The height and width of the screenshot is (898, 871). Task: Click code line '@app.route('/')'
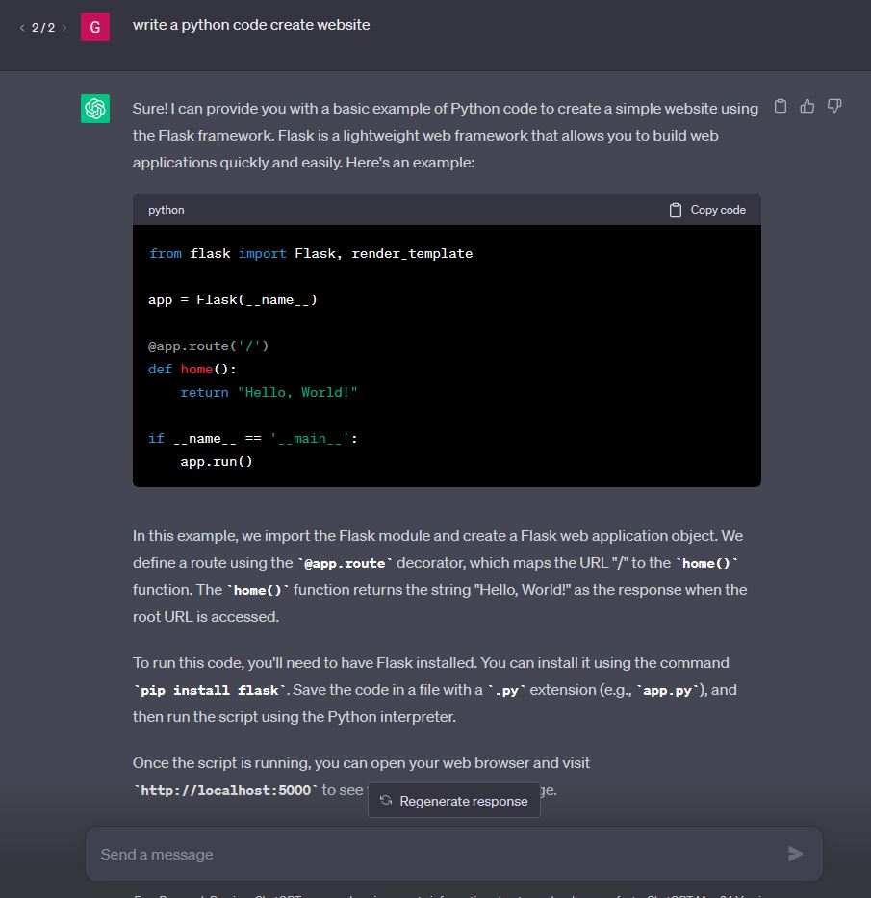pos(209,346)
